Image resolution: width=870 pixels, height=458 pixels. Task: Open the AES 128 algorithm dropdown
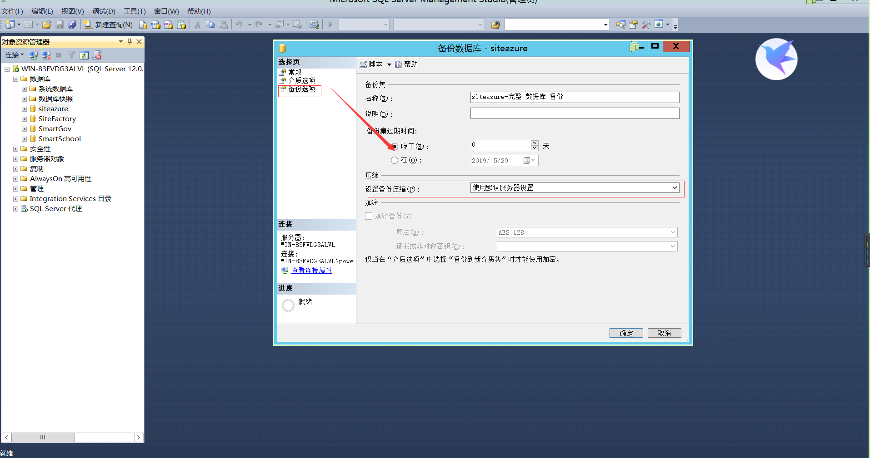coord(672,232)
